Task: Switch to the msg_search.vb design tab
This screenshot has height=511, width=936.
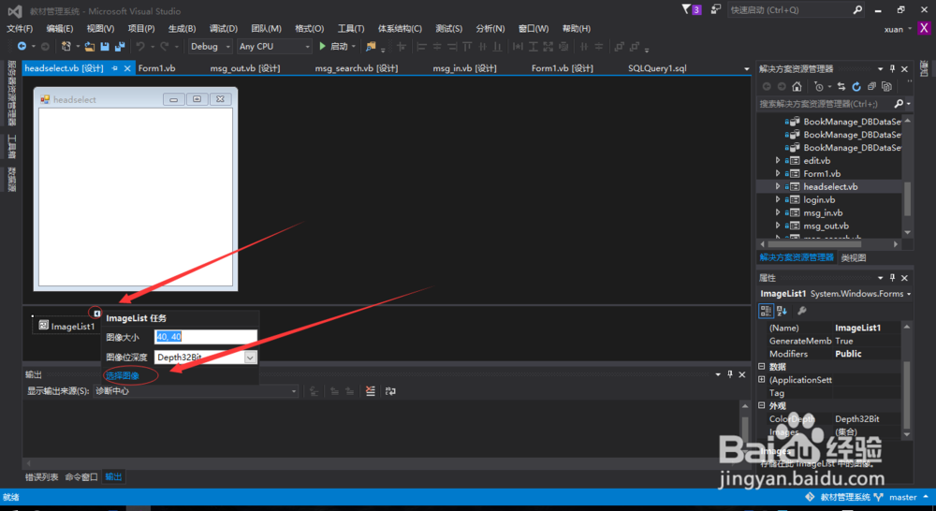Action: [357, 68]
